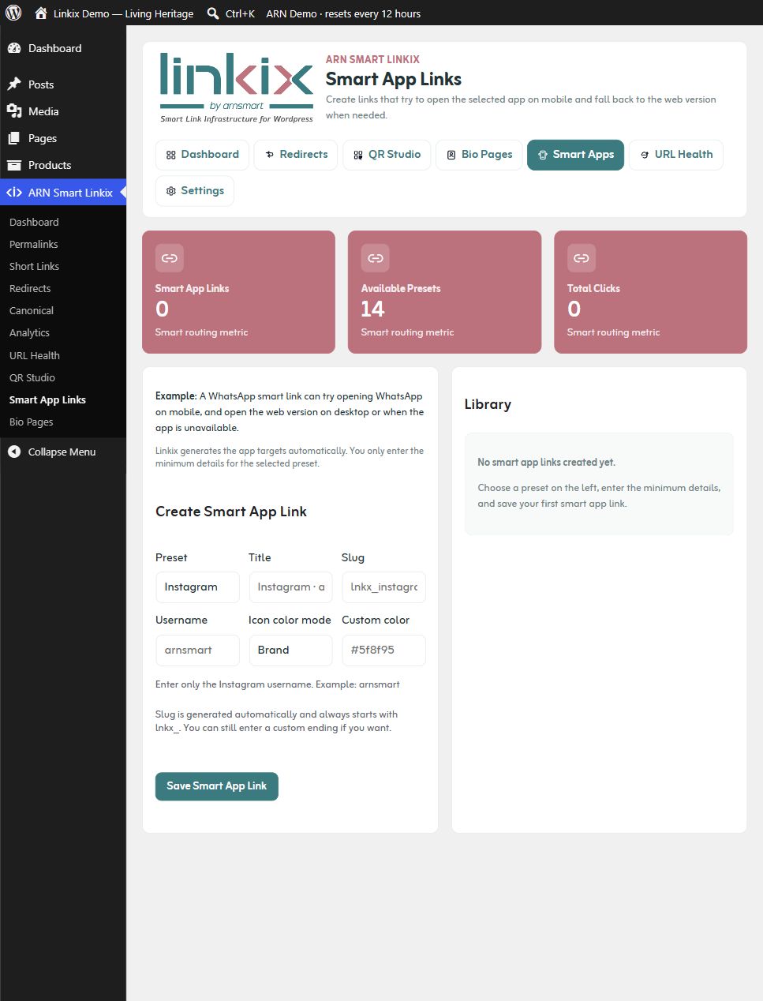Click the Media icon in sidebar
The width and height of the screenshot is (763, 1001).
pos(14,111)
